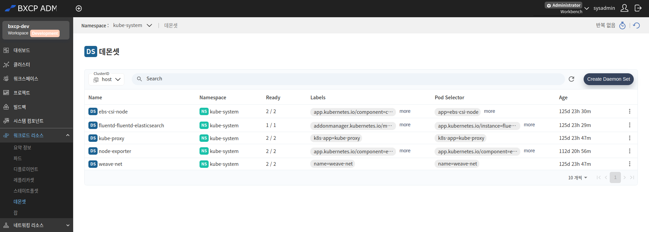Open 파드 in the sidebar
This screenshot has width=649, height=232.
(18, 158)
